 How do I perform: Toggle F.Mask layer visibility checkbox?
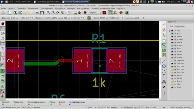(x=175, y=54)
